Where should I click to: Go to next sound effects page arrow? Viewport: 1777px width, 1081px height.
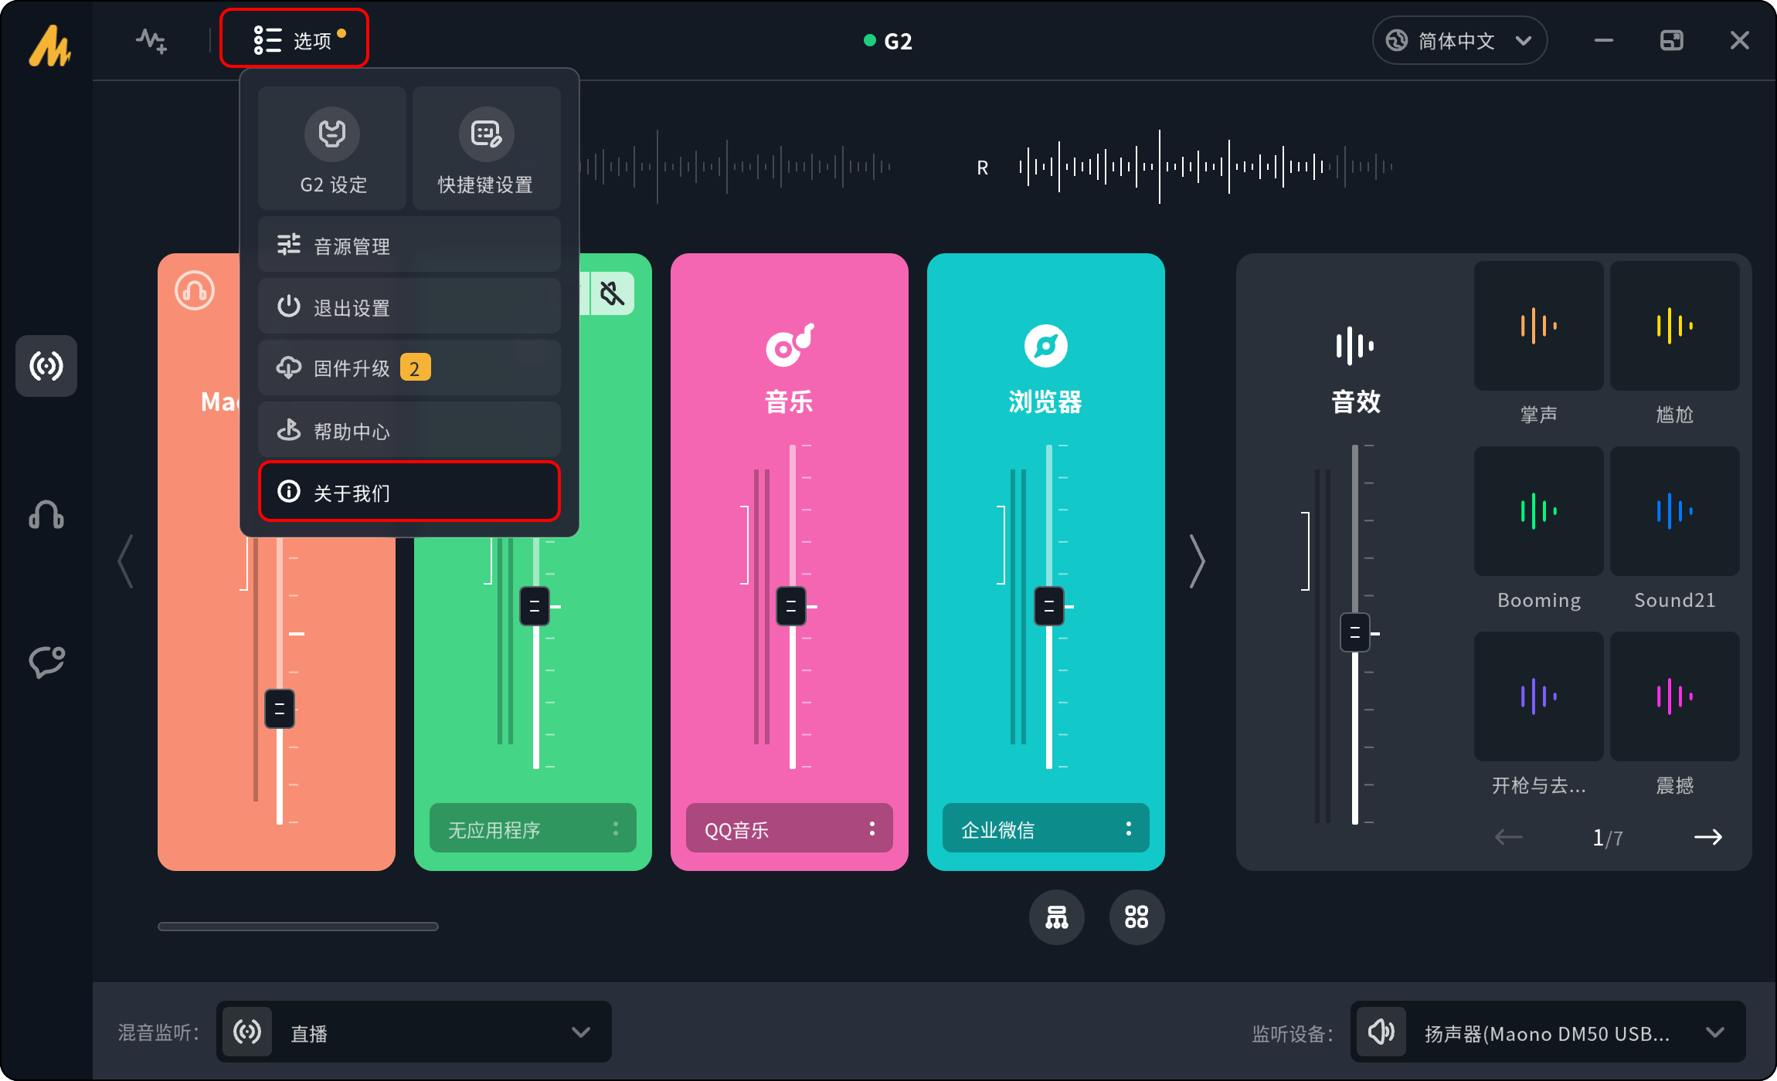pyautogui.click(x=1707, y=837)
